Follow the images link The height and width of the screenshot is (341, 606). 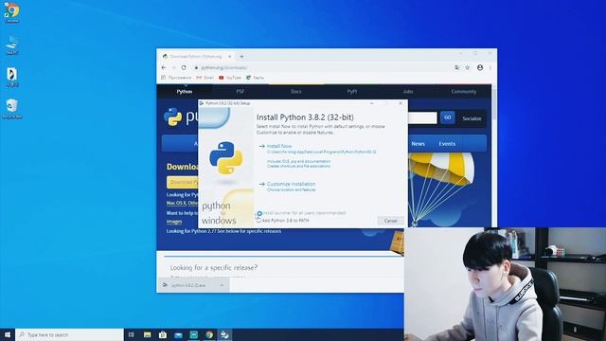pos(174,222)
